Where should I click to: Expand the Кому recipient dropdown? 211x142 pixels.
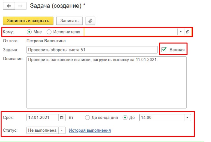click(x=181, y=32)
